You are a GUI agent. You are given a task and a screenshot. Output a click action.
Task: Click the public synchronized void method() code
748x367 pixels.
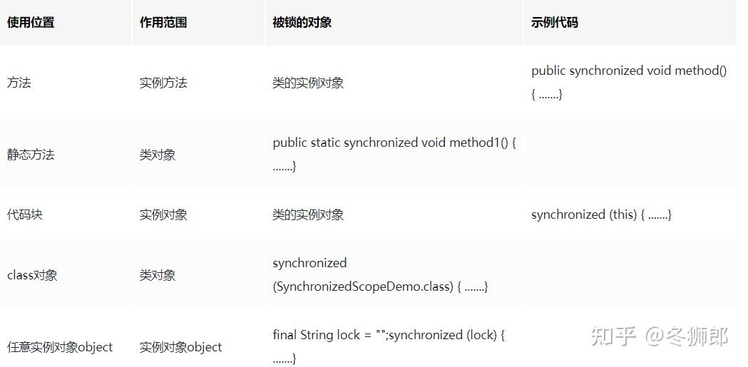tap(629, 83)
